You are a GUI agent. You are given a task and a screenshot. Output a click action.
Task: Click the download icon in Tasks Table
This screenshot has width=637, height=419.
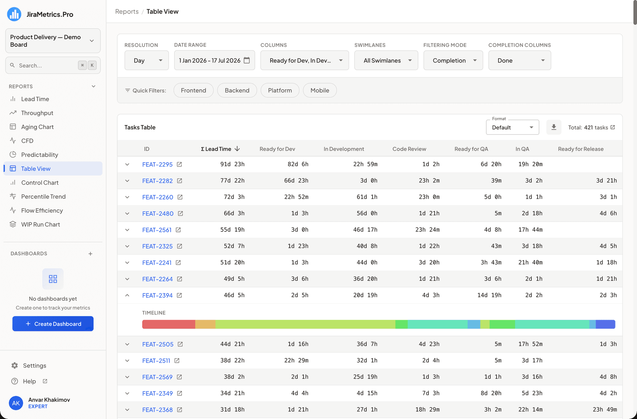554,127
